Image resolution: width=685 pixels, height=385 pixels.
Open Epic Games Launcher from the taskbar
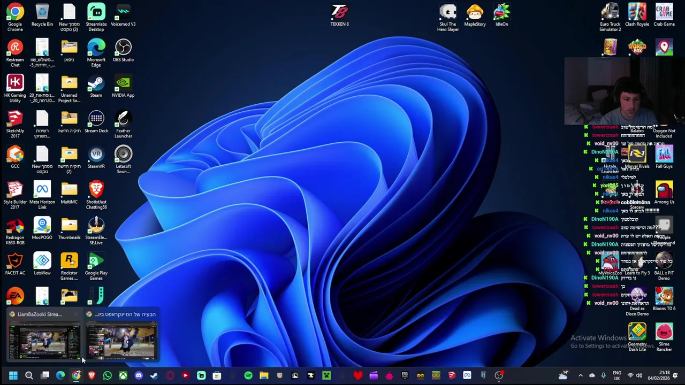[405, 375]
